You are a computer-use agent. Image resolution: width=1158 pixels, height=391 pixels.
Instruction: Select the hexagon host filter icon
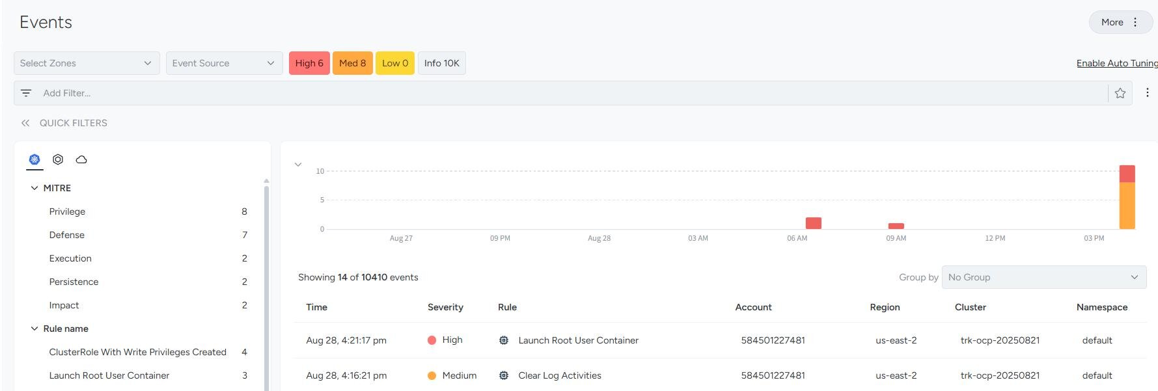58,159
